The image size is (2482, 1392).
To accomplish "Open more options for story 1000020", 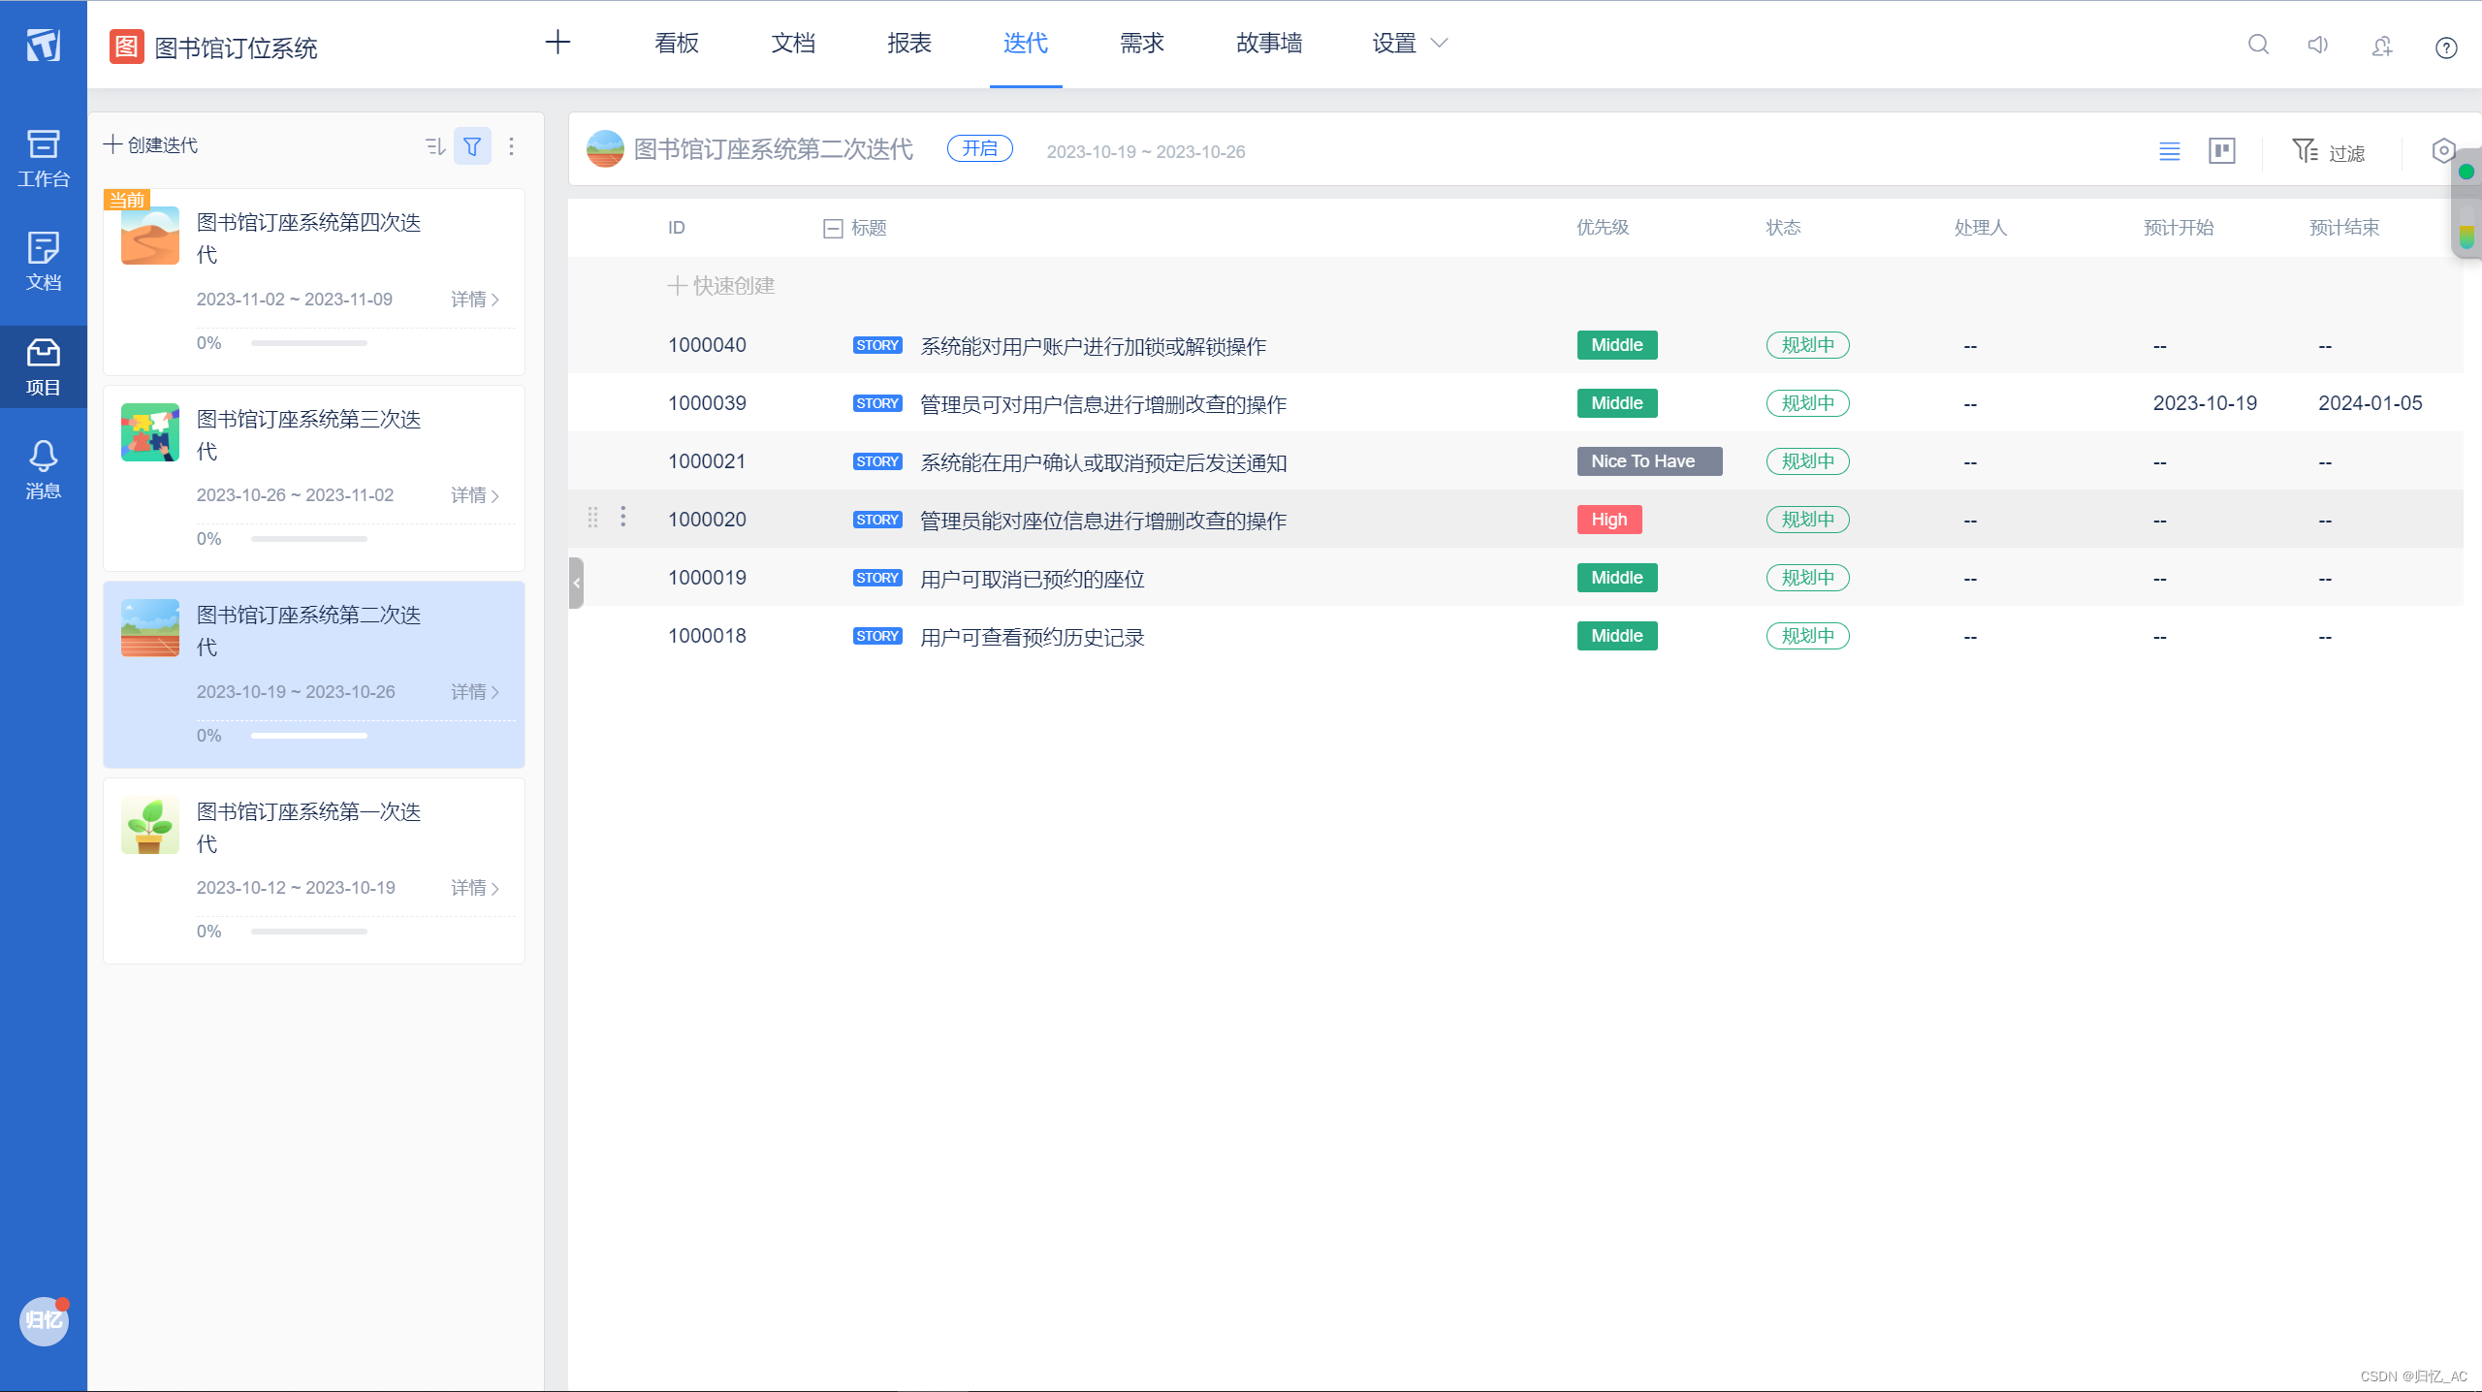I will [623, 517].
